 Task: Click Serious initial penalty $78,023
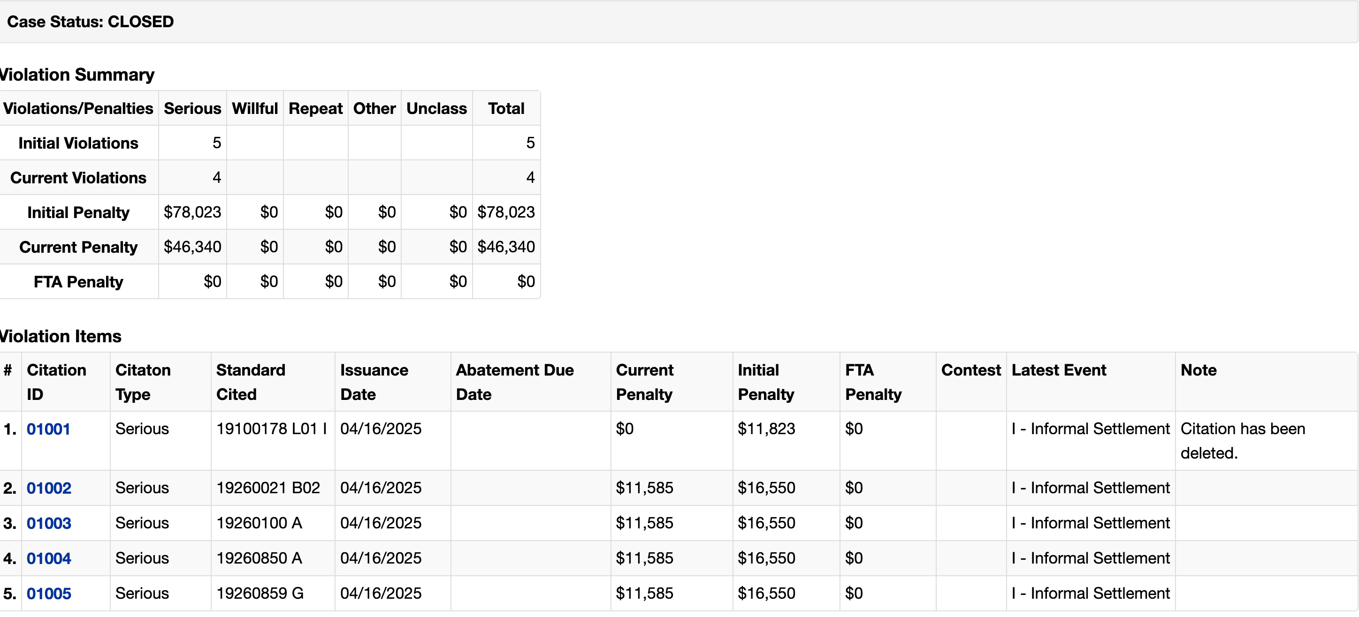pyautogui.click(x=192, y=212)
